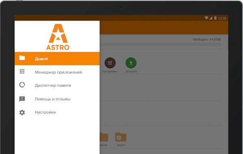The image size is (243, 154).
Task: Open the файлы folder partially hidden by drawer
Action: pyautogui.click(x=104, y=137)
